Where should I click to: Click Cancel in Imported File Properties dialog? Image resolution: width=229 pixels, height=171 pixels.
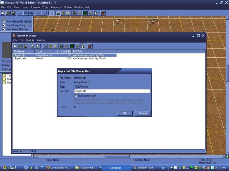click(x=143, y=113)
